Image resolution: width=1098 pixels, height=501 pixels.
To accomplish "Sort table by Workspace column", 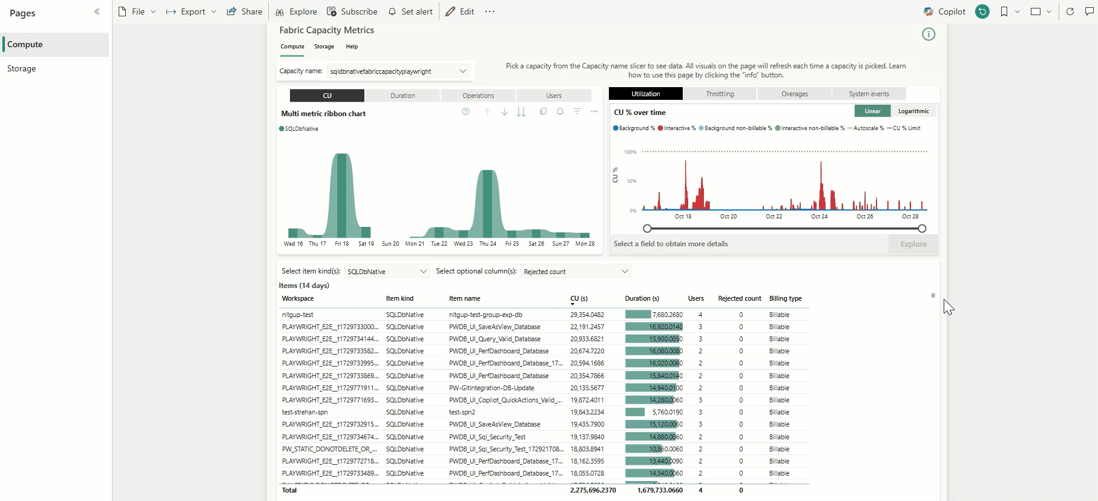I will click(298, 298).
